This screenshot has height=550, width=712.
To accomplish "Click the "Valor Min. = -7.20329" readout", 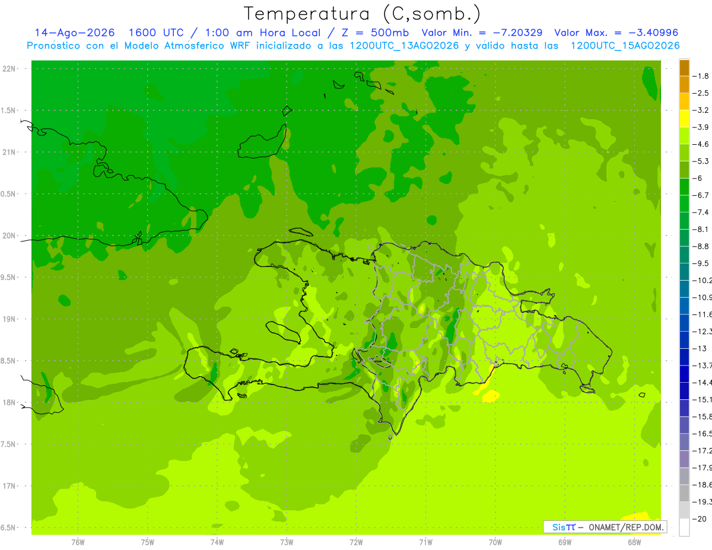I will 482,33.
